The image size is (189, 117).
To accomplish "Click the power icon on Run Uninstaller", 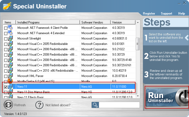I will coord(182,97).
